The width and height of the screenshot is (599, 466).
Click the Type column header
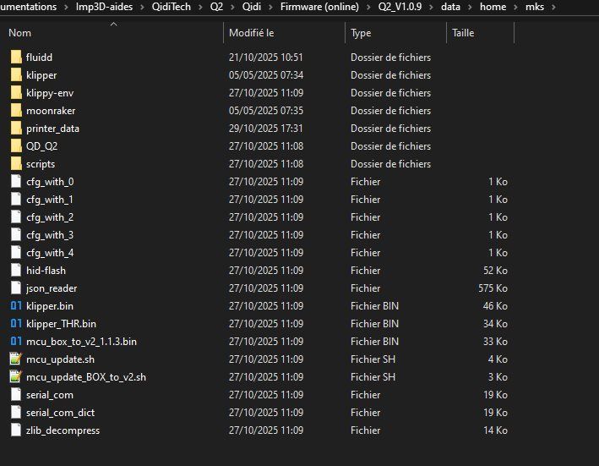tap(361, 33)
